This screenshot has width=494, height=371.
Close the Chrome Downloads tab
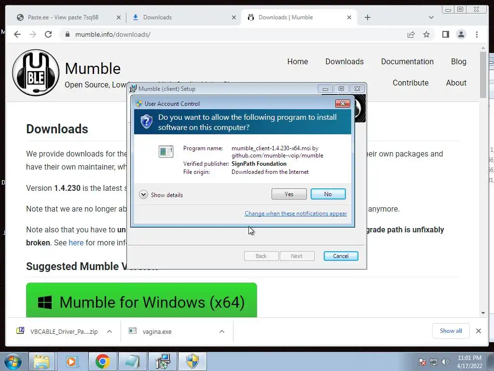coord(234,17)
